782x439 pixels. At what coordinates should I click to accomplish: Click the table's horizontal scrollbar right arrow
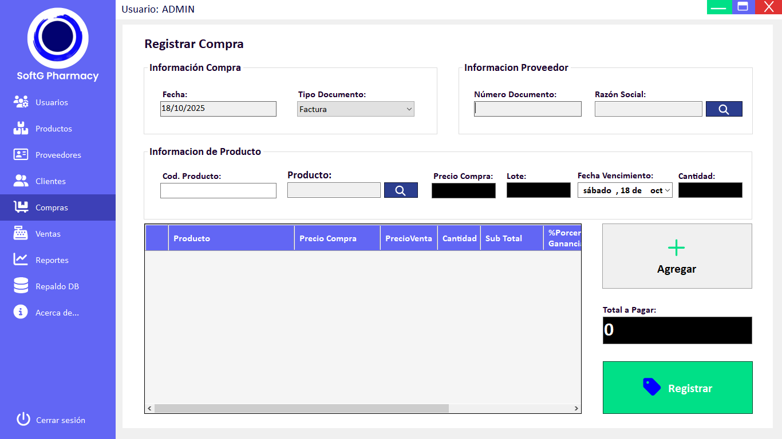coord(576,409)
